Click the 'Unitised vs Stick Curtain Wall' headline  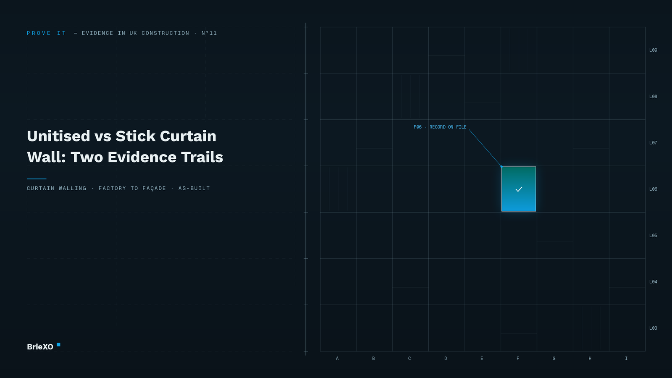[125, 147]
